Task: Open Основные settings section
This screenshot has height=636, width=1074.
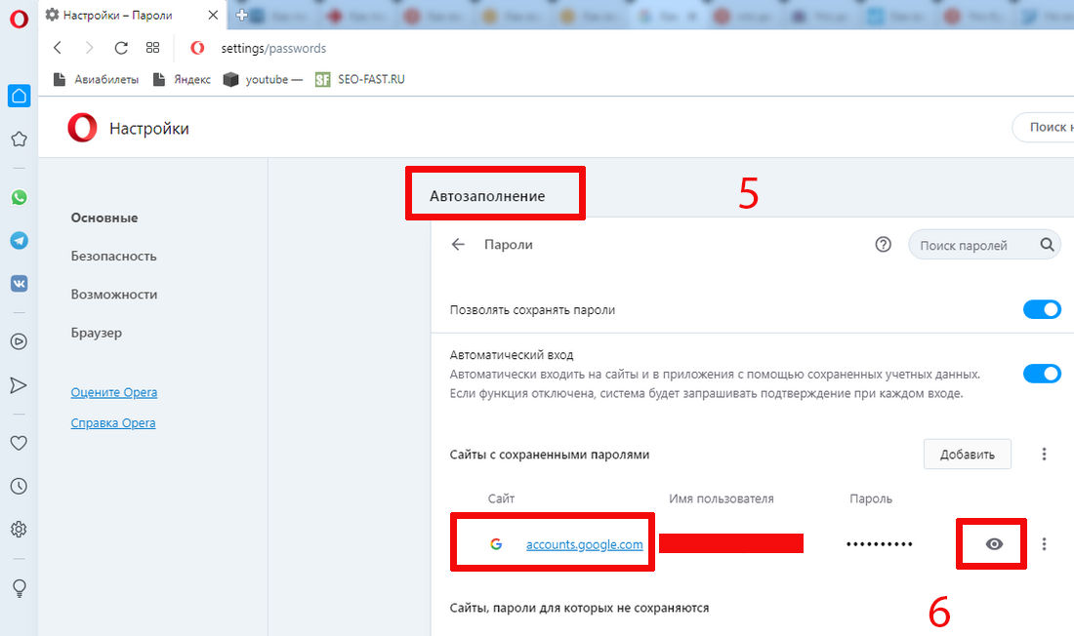Action: [x=104, y=218]
